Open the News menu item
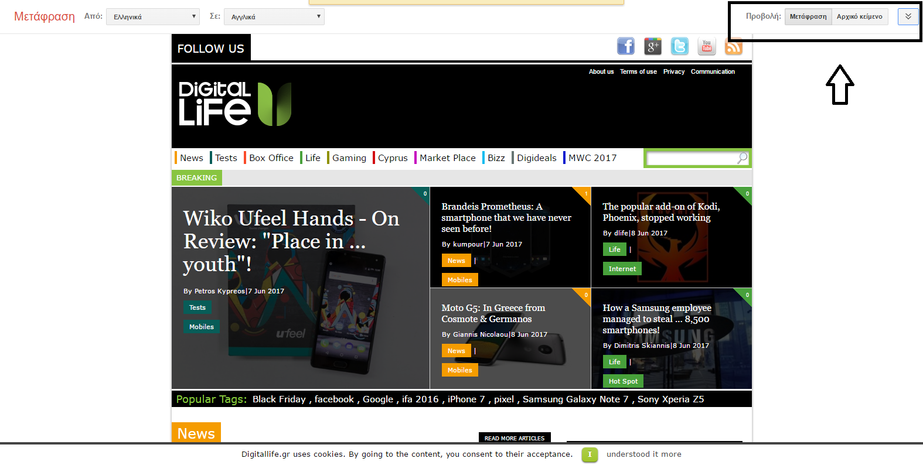 click(191, 158)
